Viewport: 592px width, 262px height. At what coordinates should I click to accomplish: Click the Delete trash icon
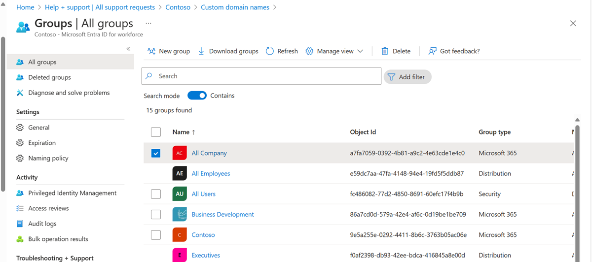tap(385, 51)
